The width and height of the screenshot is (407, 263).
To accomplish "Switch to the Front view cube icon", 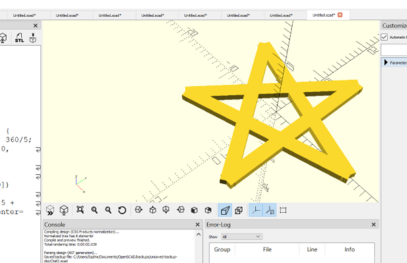I will point(194,210).
